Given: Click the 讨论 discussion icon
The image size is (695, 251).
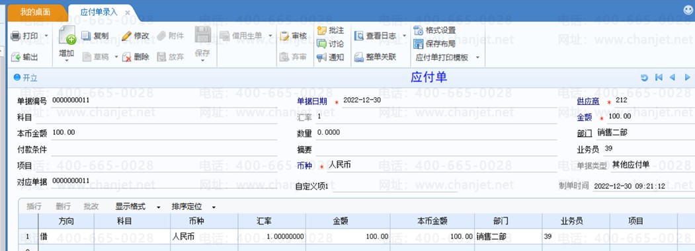Looking at the screenshot, I should pyautogui.click(x=322, y=44).
